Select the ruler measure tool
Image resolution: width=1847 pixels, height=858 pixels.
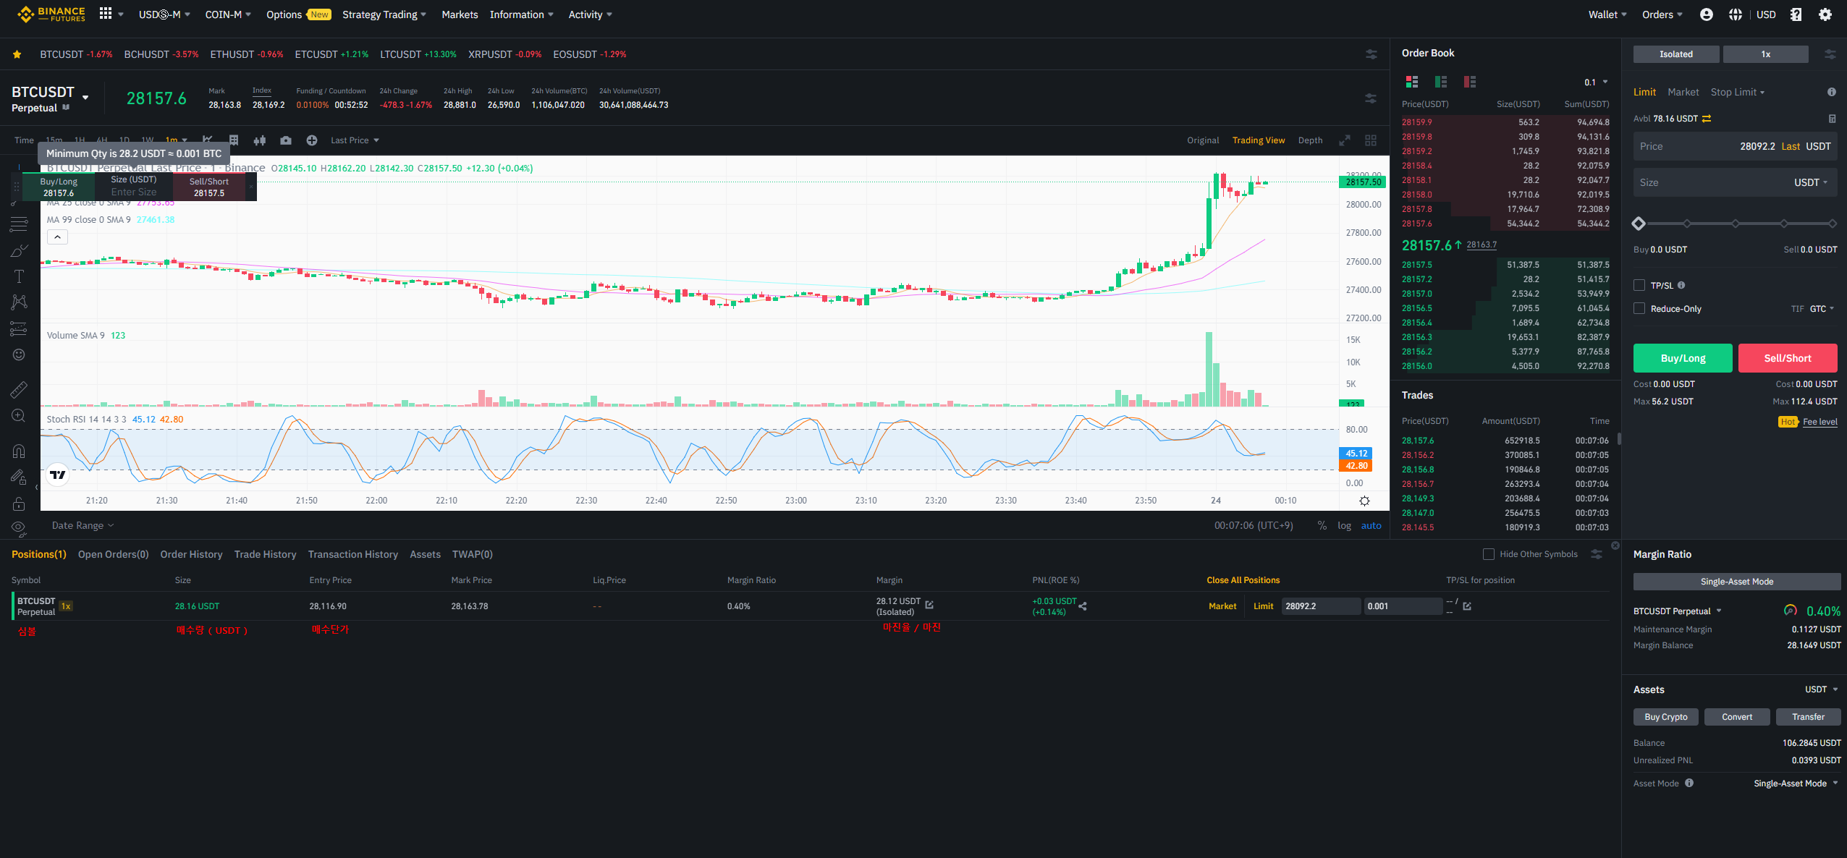point(19,390)
